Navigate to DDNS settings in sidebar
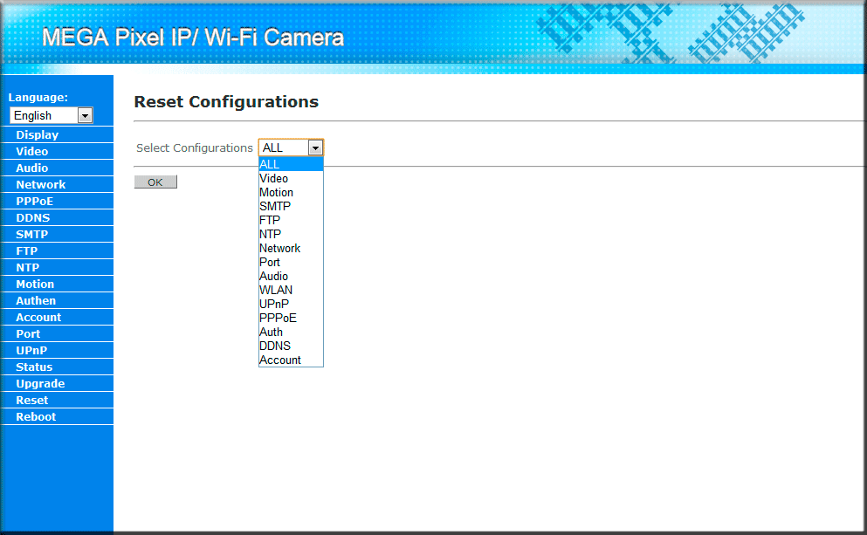The width and height of the screenshot is (867, 535). [33, 218]
